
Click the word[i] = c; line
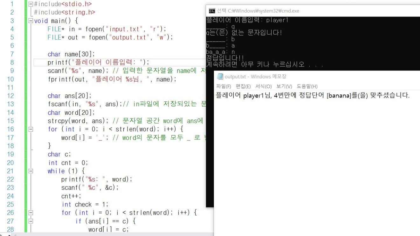pos(108,229)
